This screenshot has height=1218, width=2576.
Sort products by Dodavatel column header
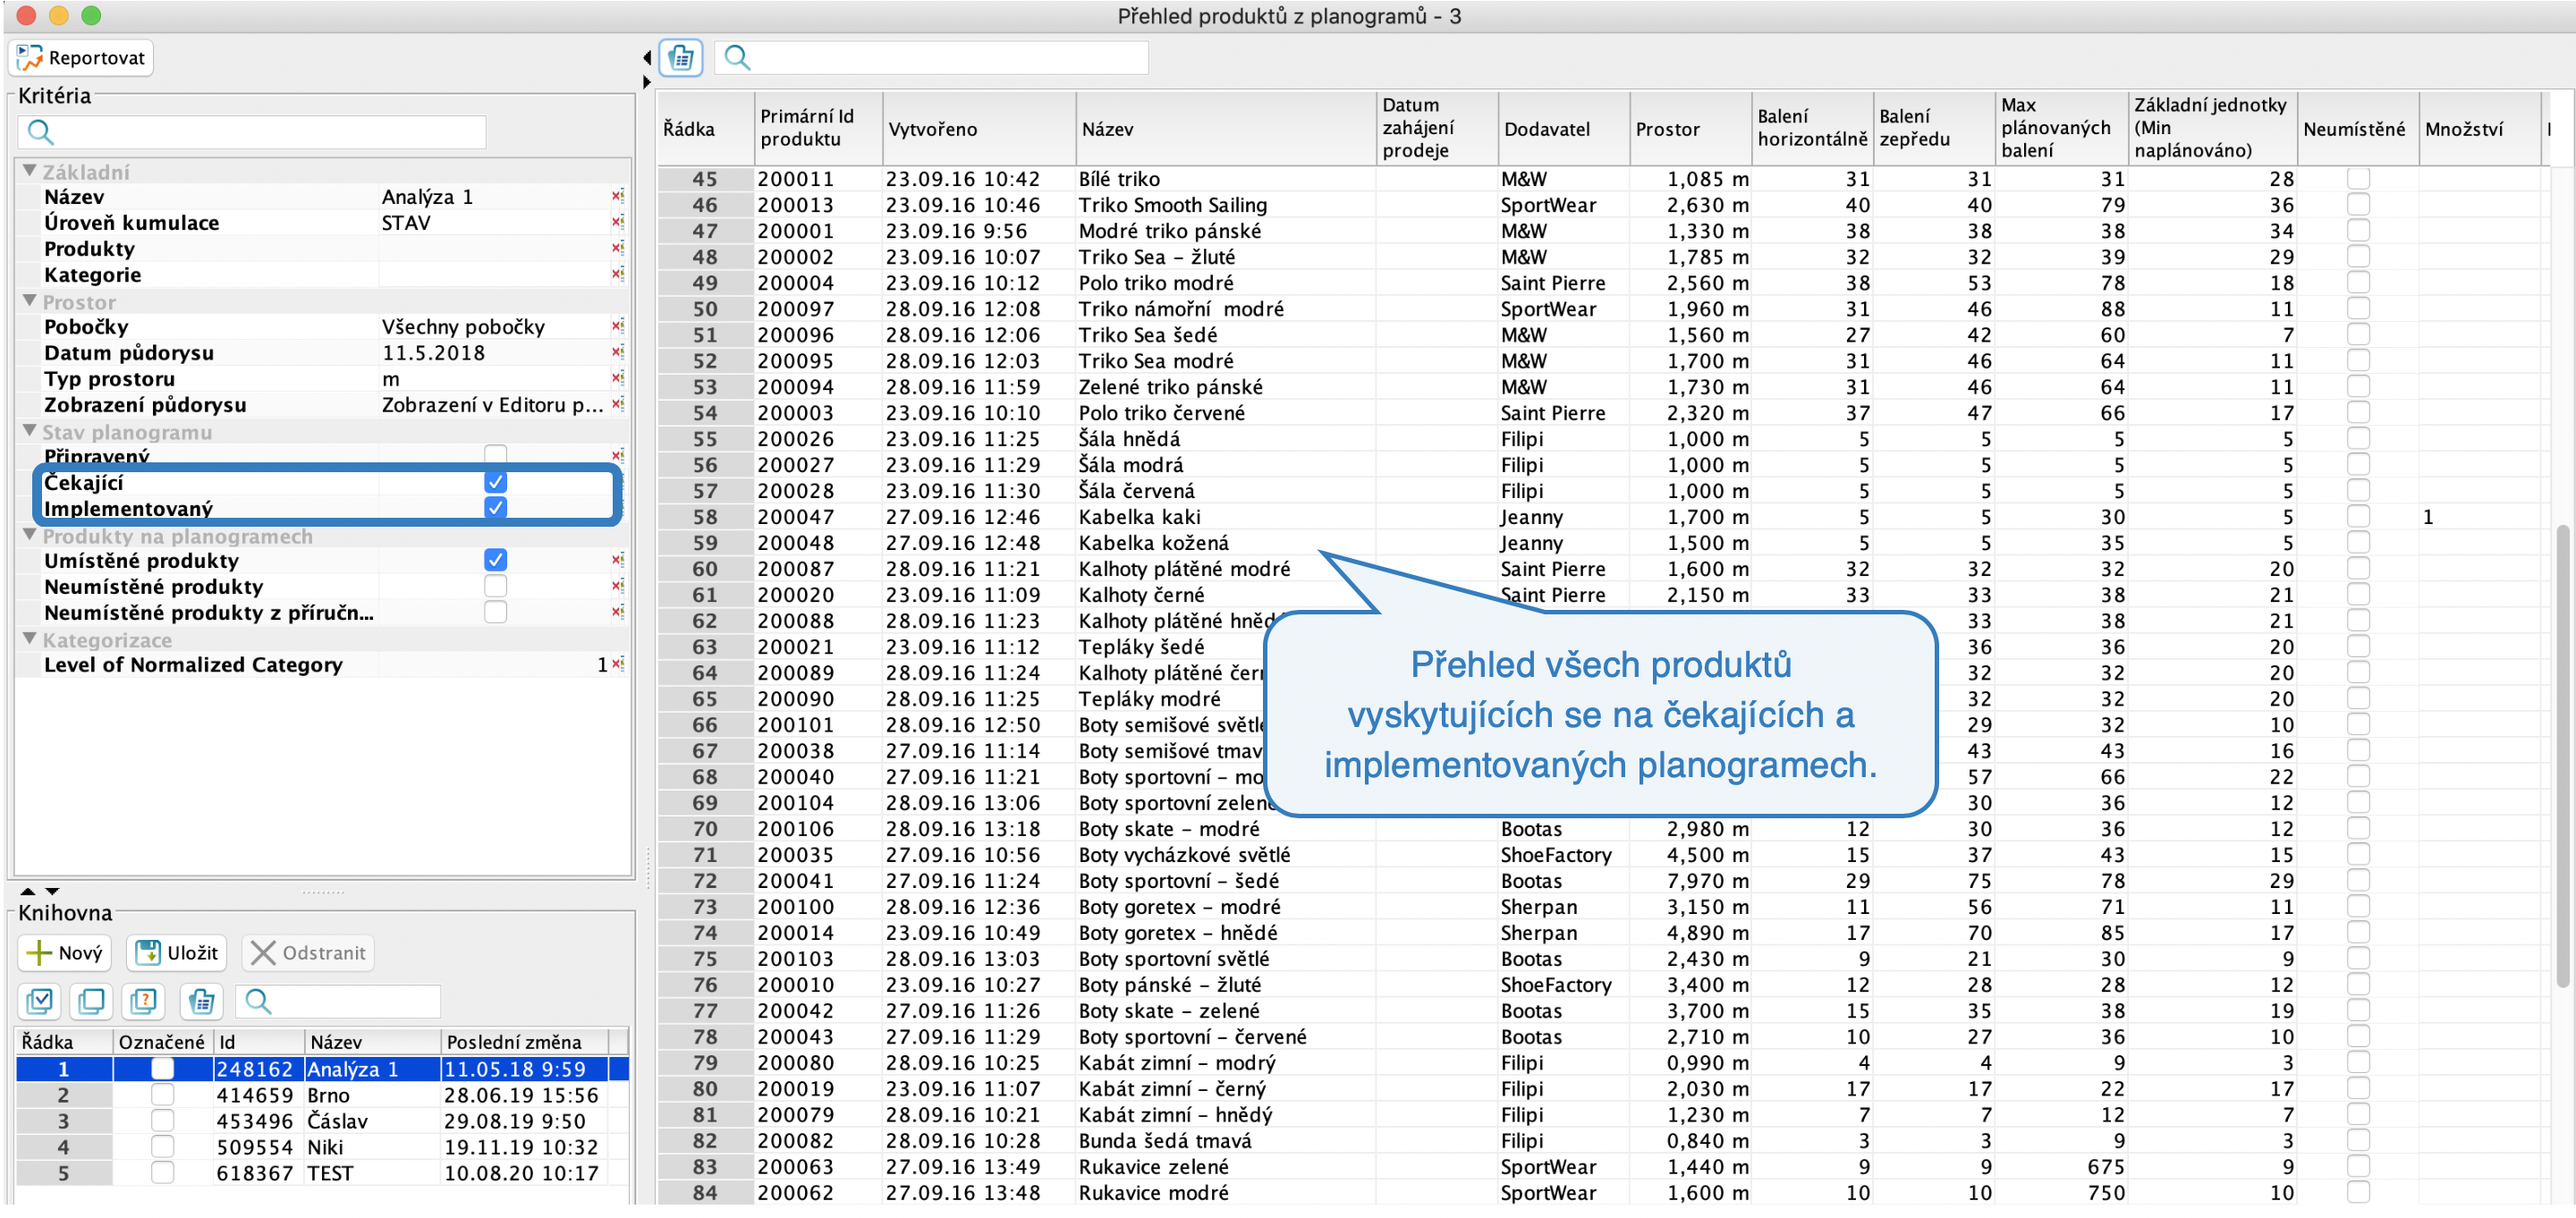[x=1563, y=129]
